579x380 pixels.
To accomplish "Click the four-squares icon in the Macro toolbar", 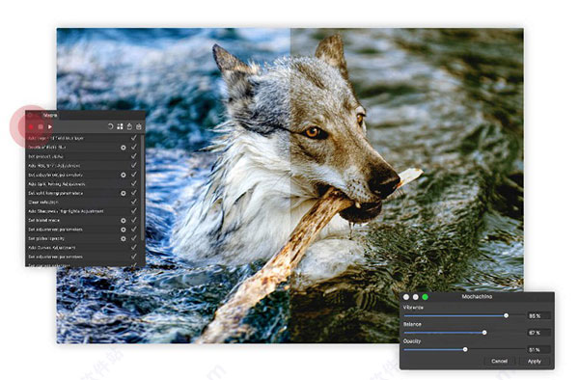I will [120, 126].
